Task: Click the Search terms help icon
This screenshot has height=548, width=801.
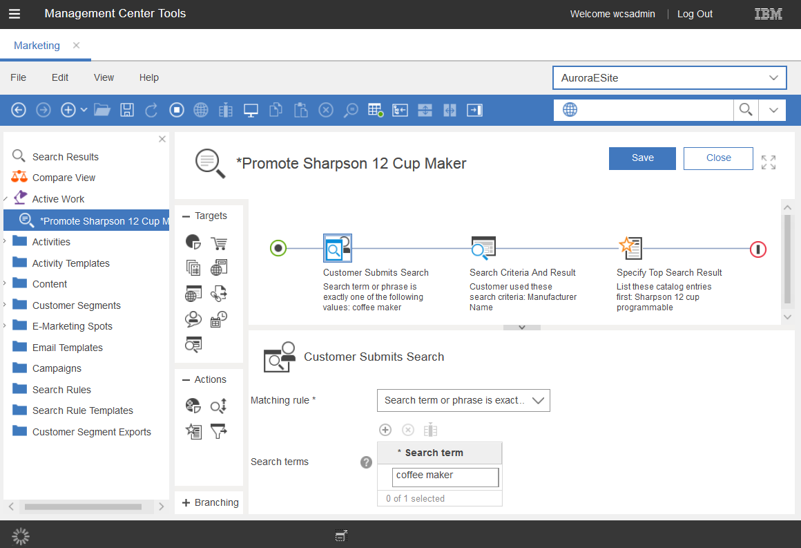Action: click(366, 462)
